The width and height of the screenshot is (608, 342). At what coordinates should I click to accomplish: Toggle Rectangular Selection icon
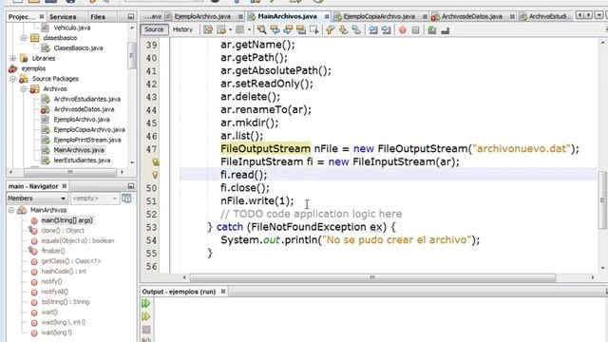pyautogui.click(x=314, y=29)
